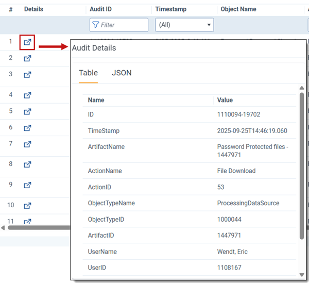Click the ActionName name cell

(105, 171)
